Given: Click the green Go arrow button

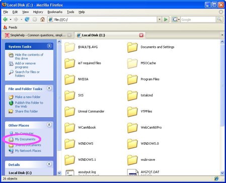Looking at the screenshot, I should (x=166, y=20).
